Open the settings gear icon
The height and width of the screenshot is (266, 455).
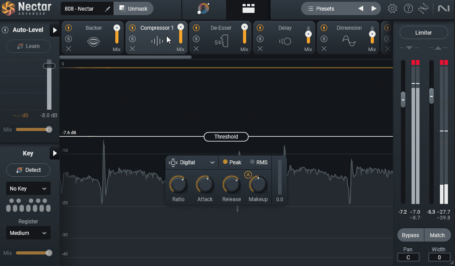click(x=392, y=8)
